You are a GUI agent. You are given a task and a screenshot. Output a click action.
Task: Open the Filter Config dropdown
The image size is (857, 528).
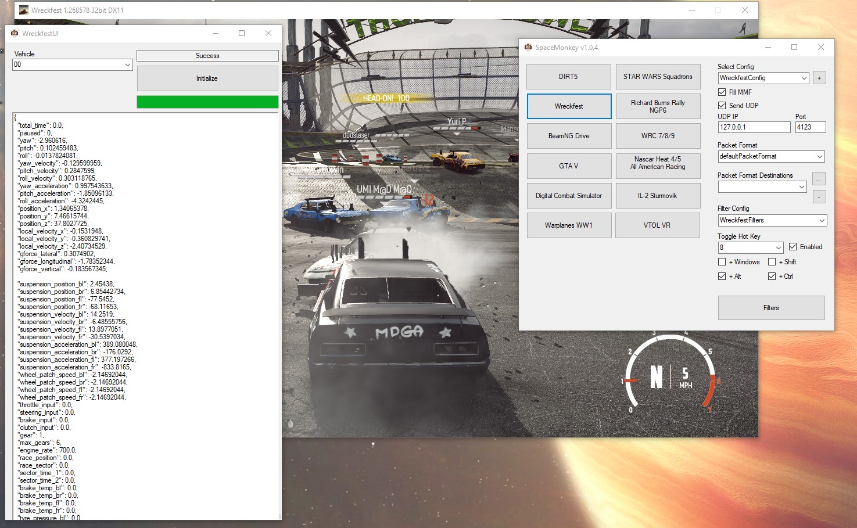(772, 220)
